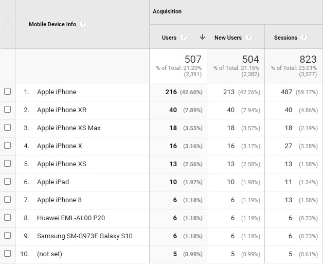Open help icon beside New Users header
This screenshot has height=266, width=323.
[248, 38]
